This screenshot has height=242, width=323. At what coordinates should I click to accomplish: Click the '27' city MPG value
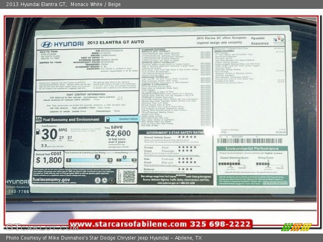(x=61, y=138)
